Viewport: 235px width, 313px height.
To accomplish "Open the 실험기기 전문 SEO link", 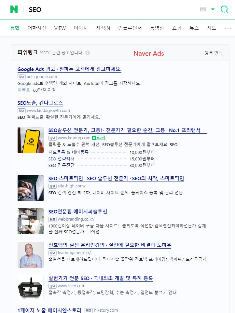I will [x=101, y=278].
